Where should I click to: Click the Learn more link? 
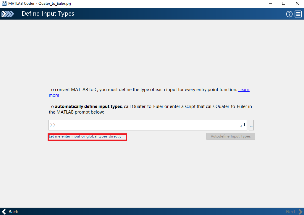click(244, 90)
